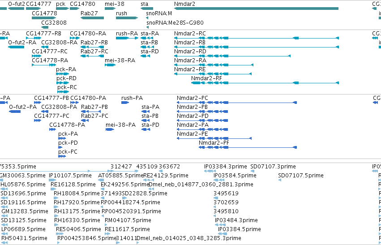The height and width of the screenshot is (245, 381).
Task: Click the pck-PC protein label
Action: 68,152
